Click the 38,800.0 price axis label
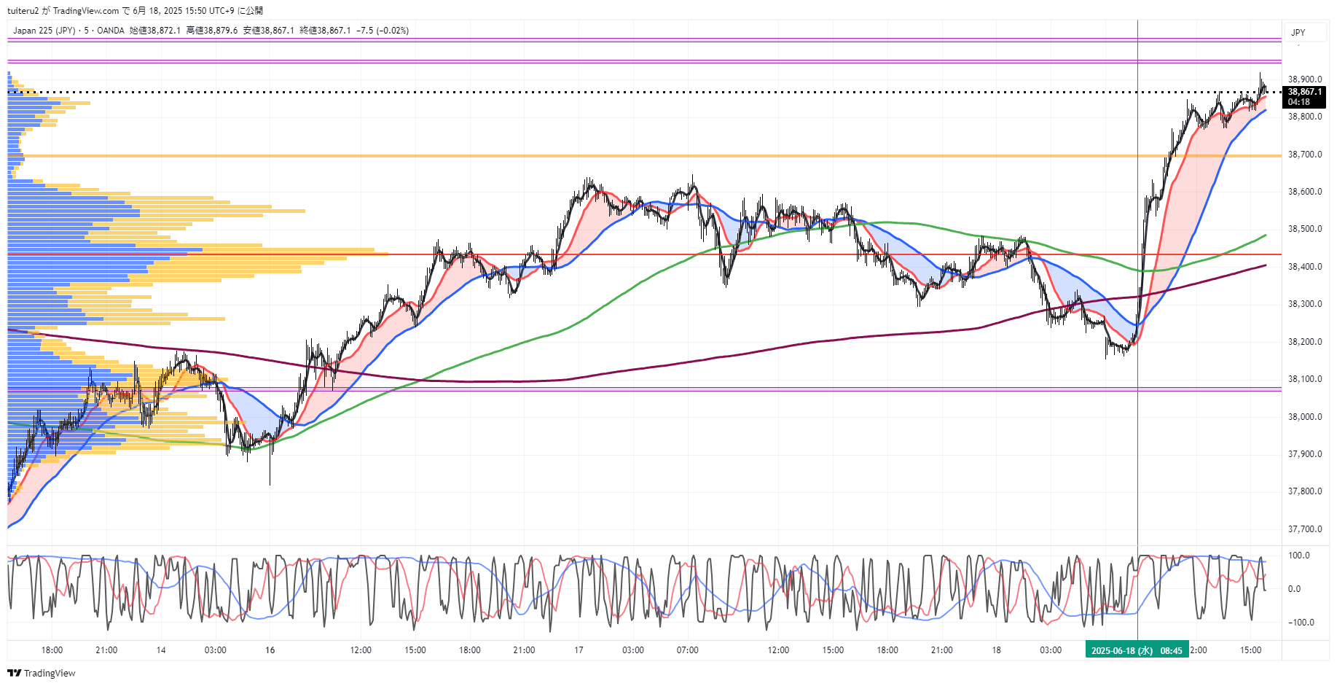Viewport: 1337px width, 686px height. 1305,117
